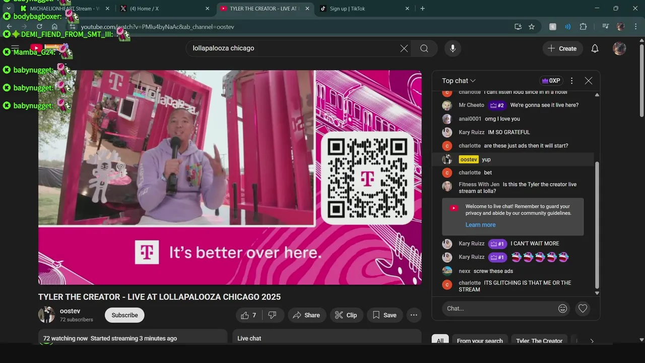645x363 pixels.
Task: Open the oostev channel name link
Action: pos(70,311)
